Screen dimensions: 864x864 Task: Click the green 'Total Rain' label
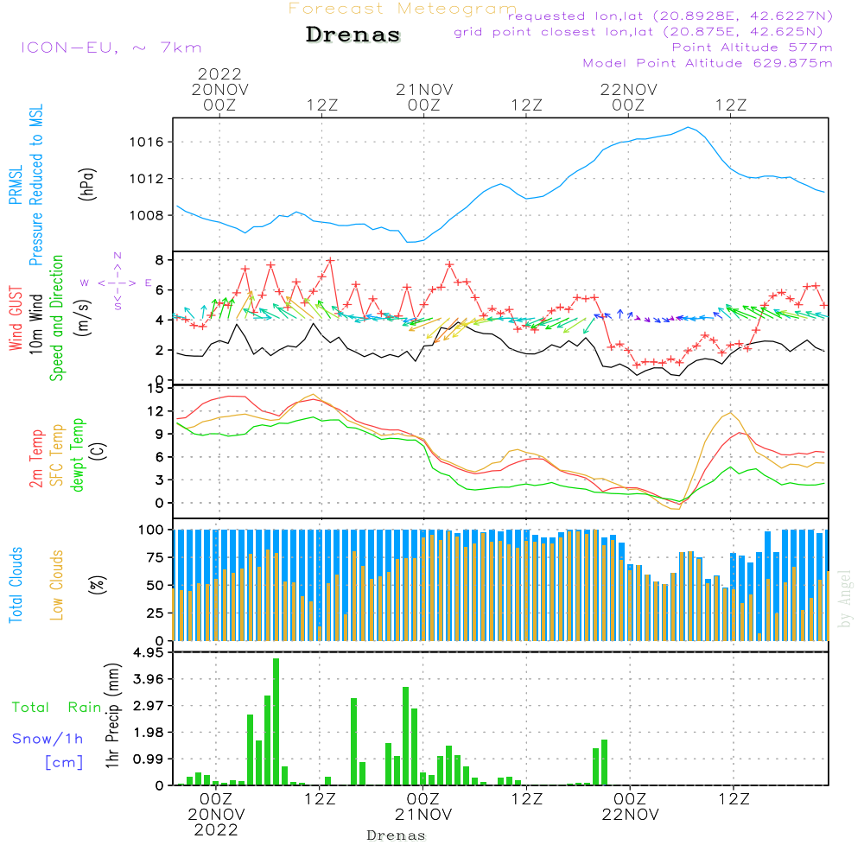click(x=57, y=708)
